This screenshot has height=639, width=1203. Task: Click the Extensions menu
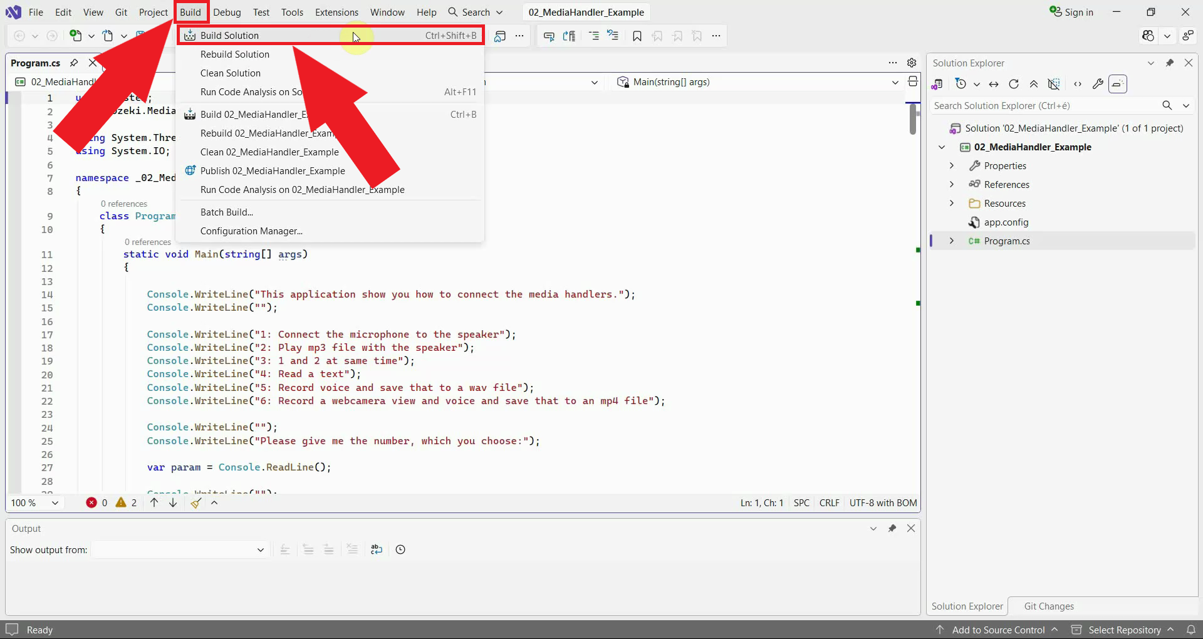336,12
